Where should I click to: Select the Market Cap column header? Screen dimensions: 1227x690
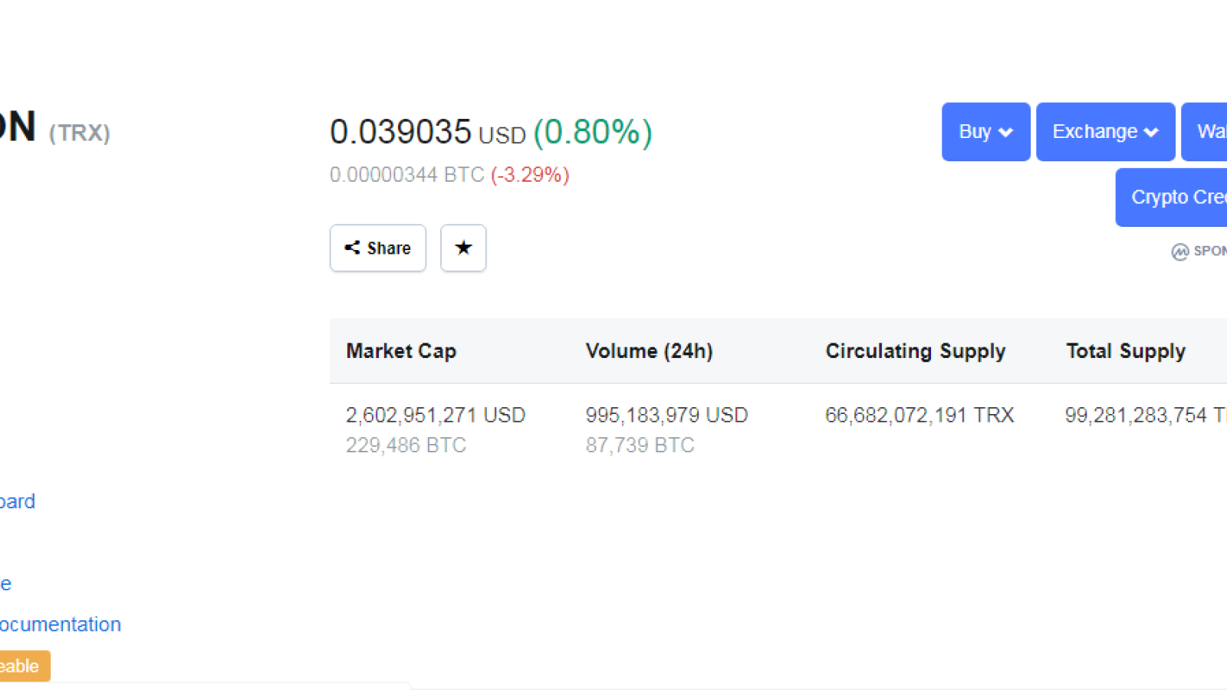401,351
